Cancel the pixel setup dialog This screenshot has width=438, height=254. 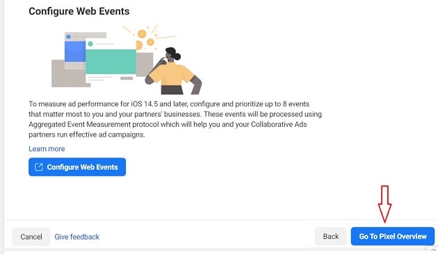pyautogui.click(x=31, y=237)
